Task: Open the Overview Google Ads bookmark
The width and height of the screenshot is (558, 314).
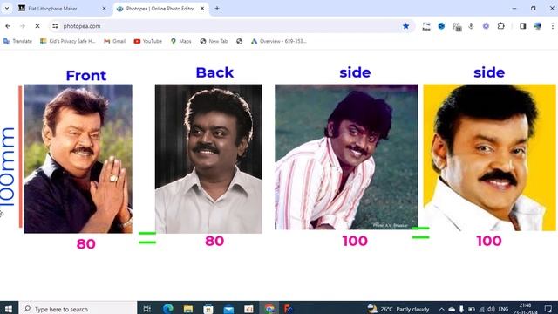Action: 279,41
